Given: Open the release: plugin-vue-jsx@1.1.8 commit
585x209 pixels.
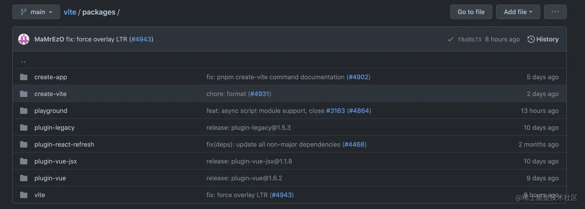Looking at the screenshot, I should pos(249,161).
